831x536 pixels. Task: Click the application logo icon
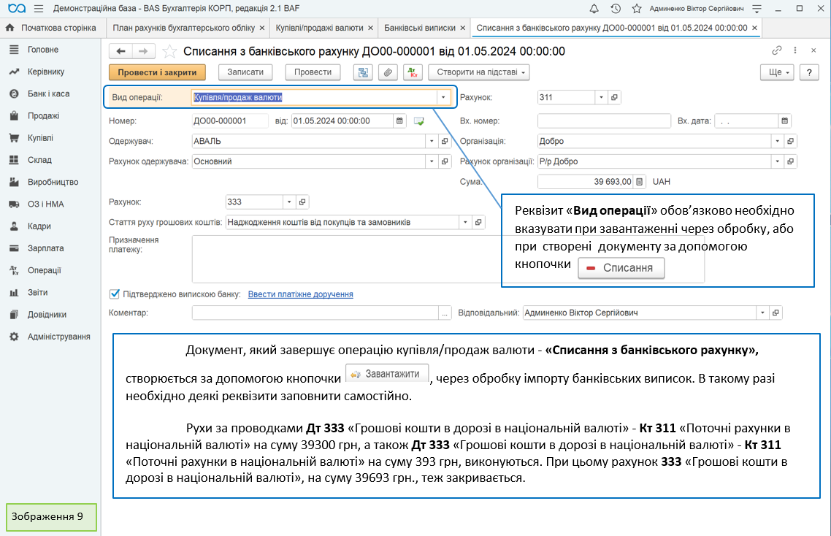pos(16,9)
